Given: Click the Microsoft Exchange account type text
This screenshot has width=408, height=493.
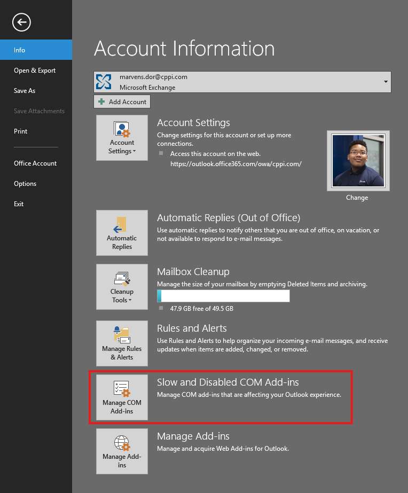Looking at the screenshot, I should [147, 88].
